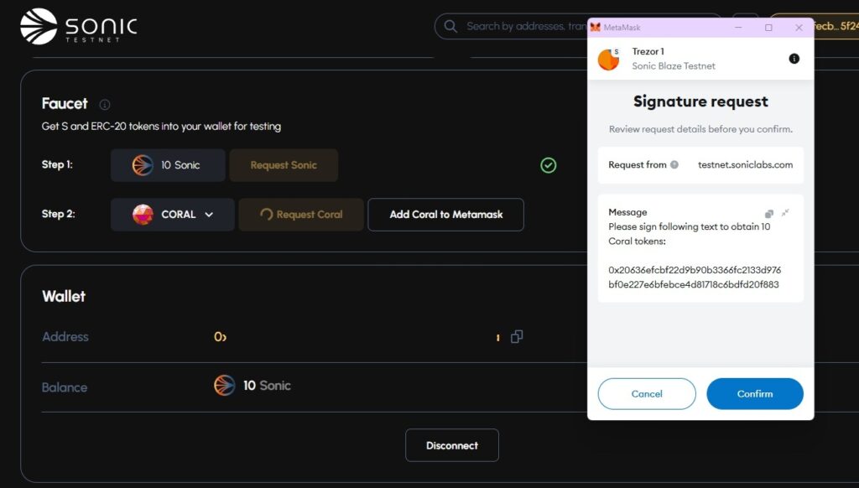Open the CORAL token dropdown
The width and height of the screenshot is (859, 488).
pyautogui.click(x=173, y=214)
